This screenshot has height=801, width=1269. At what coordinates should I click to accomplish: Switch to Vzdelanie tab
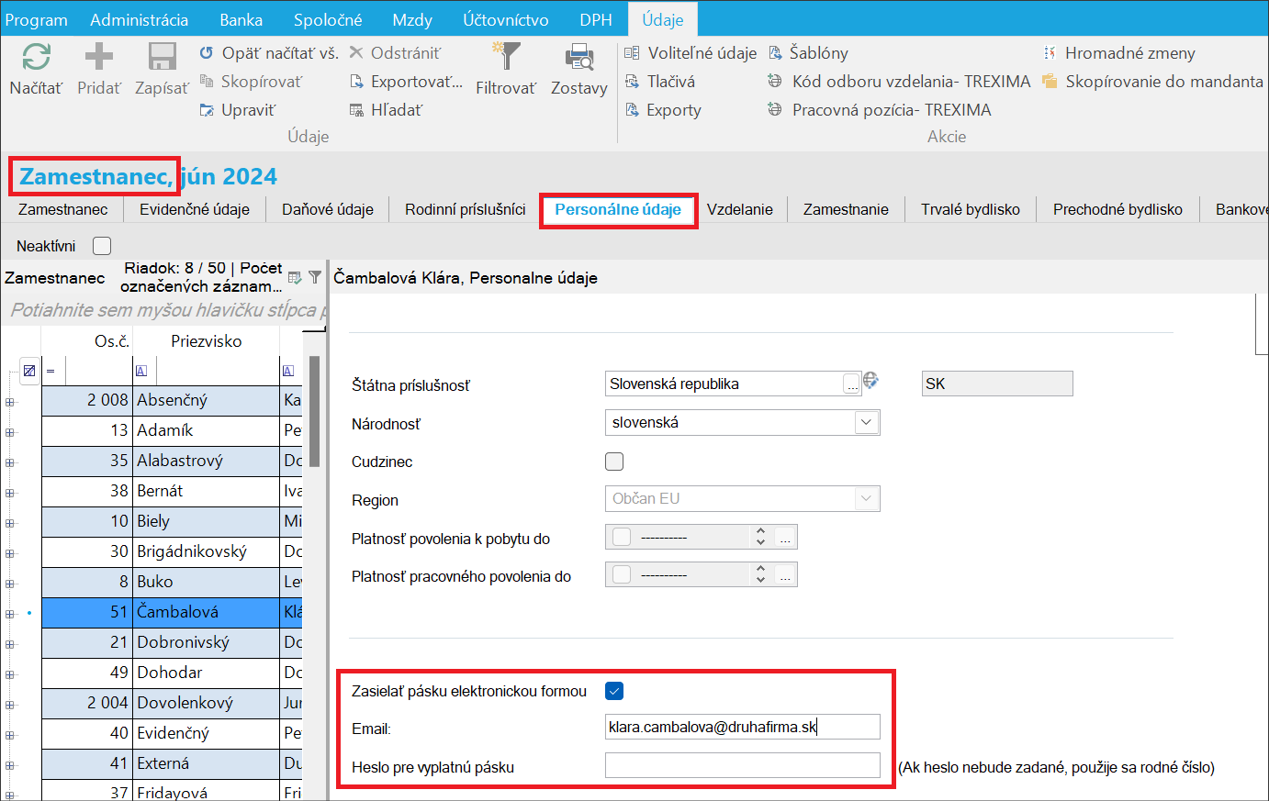[x=740, y=209]
